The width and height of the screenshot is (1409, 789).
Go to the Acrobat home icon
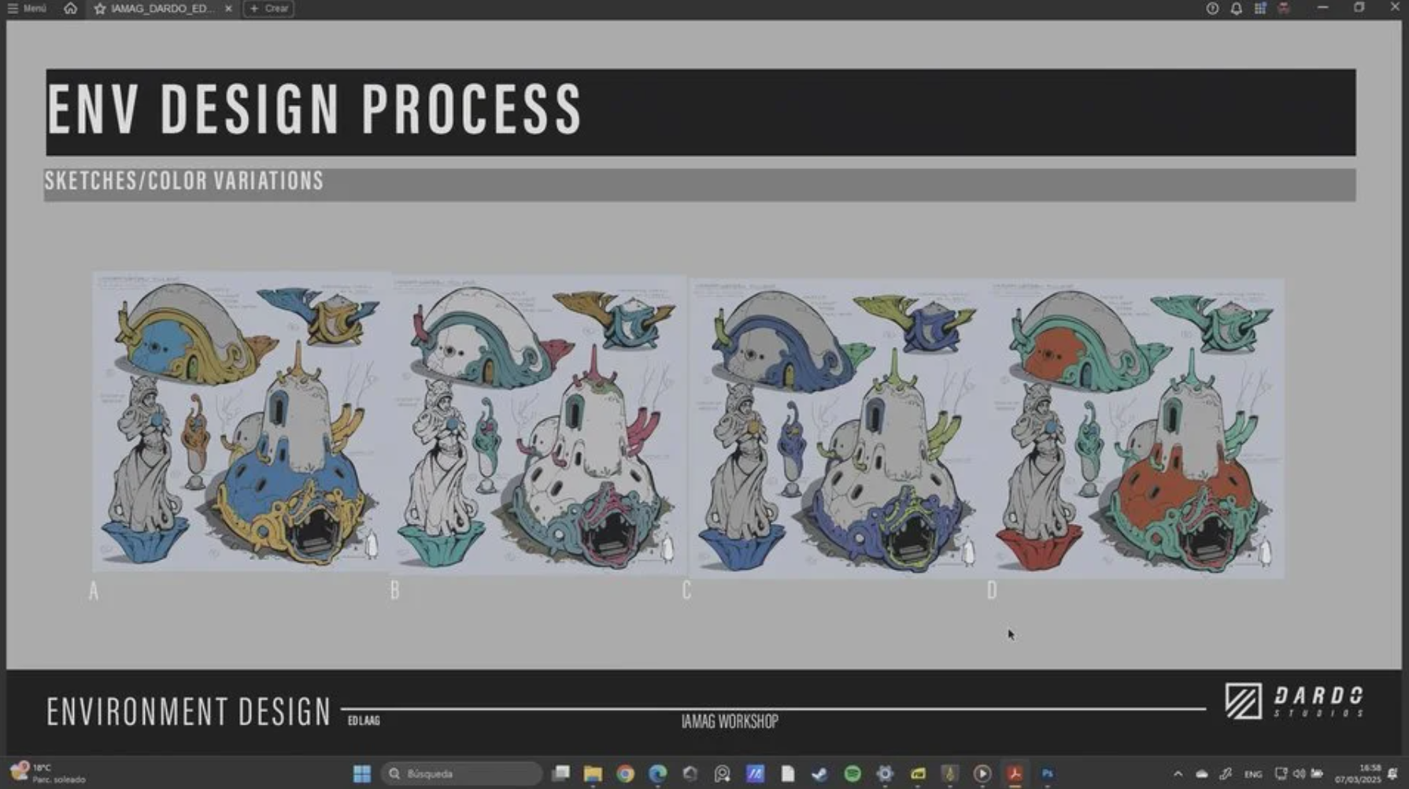coord(70,9)
